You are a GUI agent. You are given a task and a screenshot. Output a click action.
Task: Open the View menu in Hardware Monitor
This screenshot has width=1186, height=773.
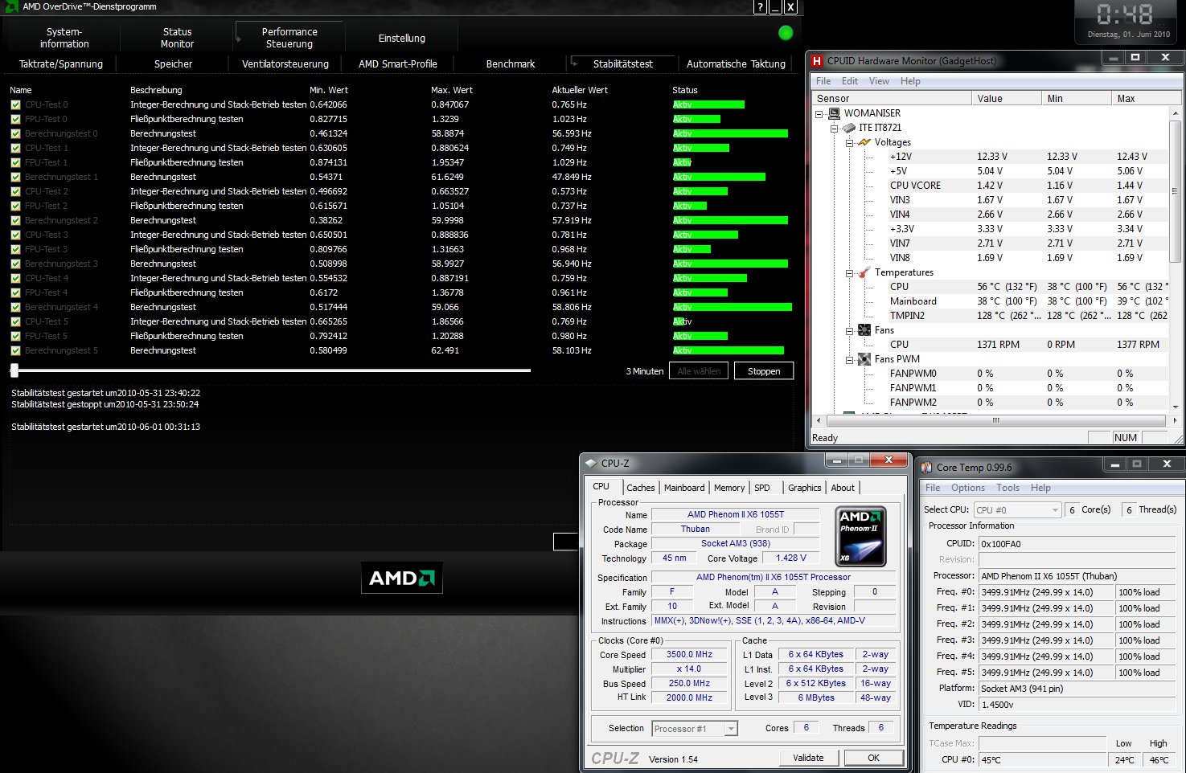click(x=879, y=81)
